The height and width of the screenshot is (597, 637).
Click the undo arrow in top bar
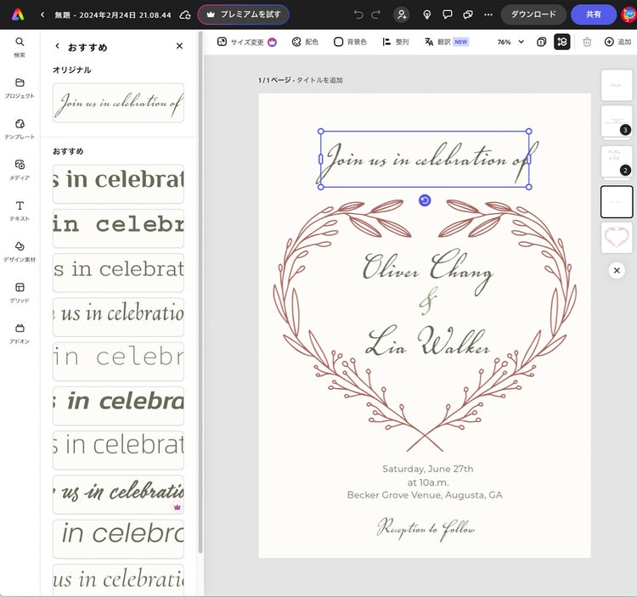[358, 14]
